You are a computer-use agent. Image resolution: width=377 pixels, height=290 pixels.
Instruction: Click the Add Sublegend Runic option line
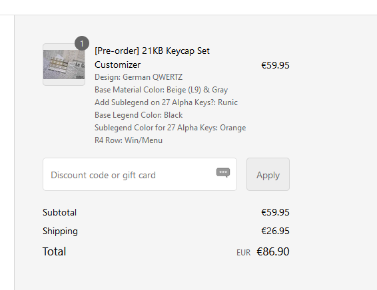click(x=166, y=102)
